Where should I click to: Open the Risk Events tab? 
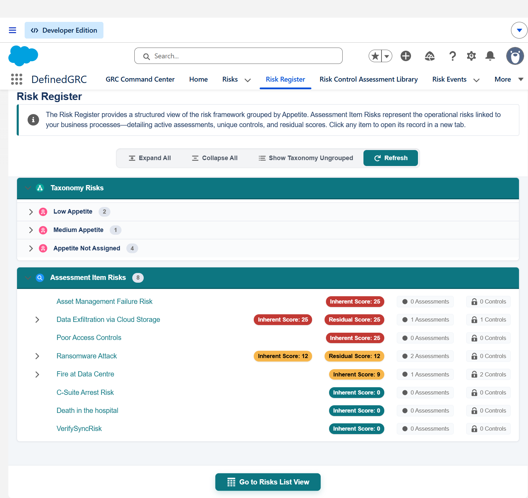pos(449,79)
